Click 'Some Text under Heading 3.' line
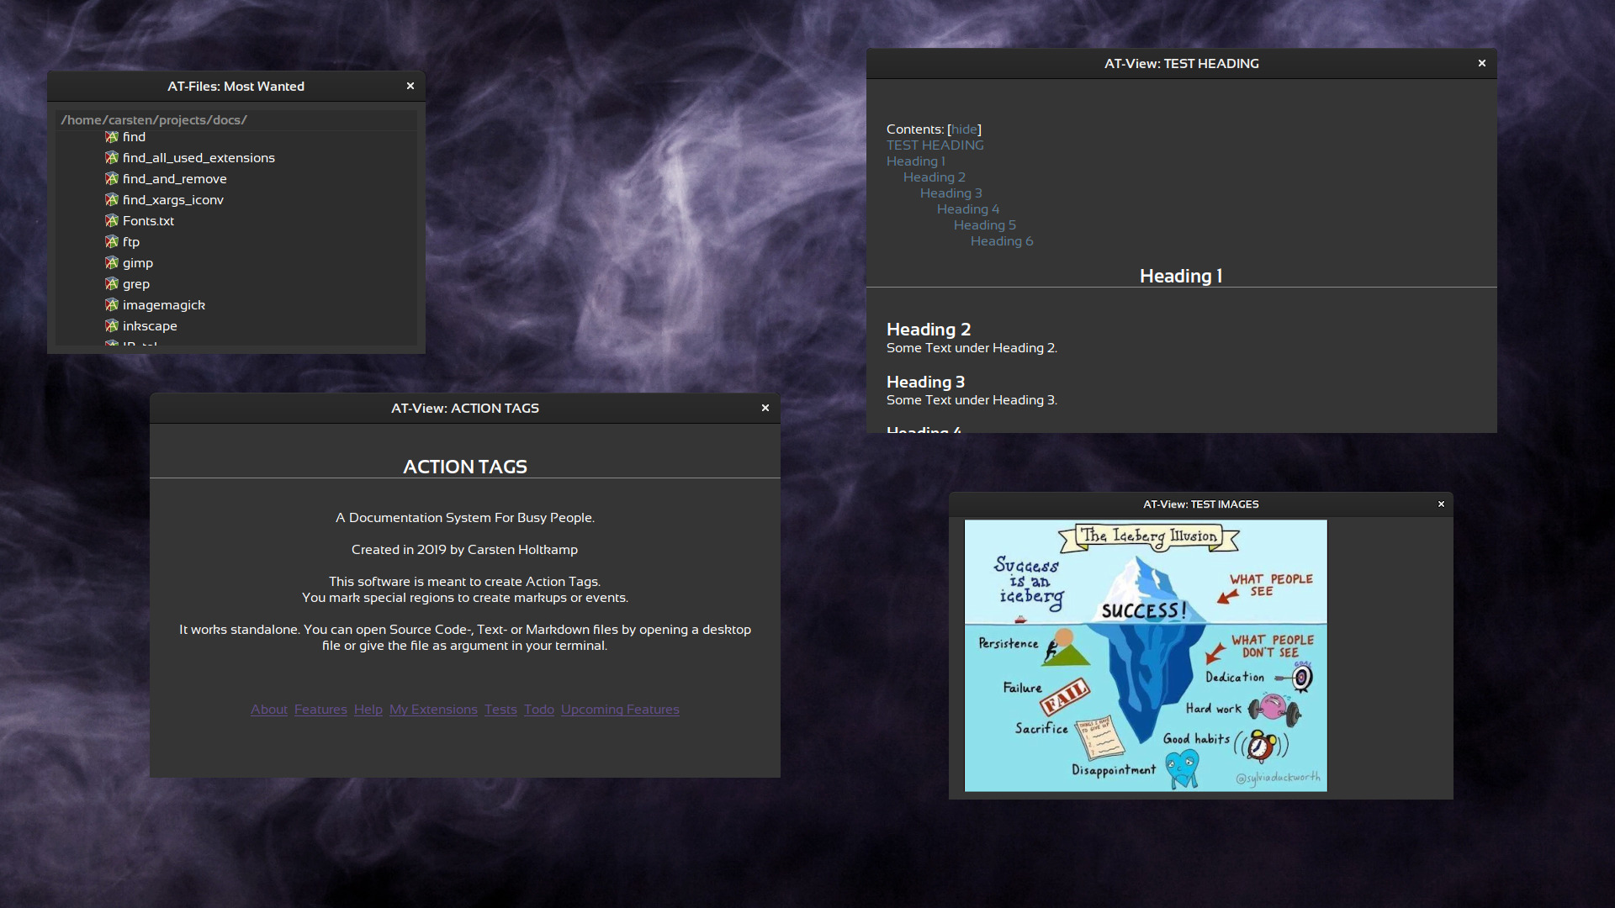Screen dimensions: 1615x908 [972, 400]
